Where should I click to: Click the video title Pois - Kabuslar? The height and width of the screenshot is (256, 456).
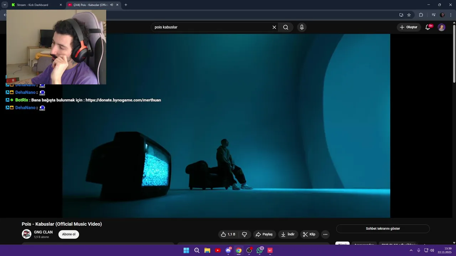(x=62, y=224)
